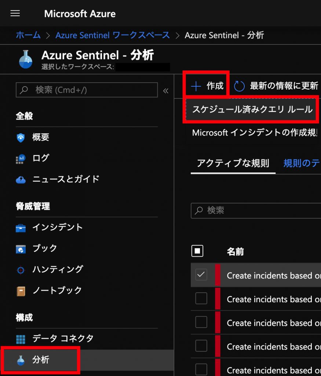The image size is (321, 376).
Task: Collapse the sidebar with double chevron
Action: point(166,91)
